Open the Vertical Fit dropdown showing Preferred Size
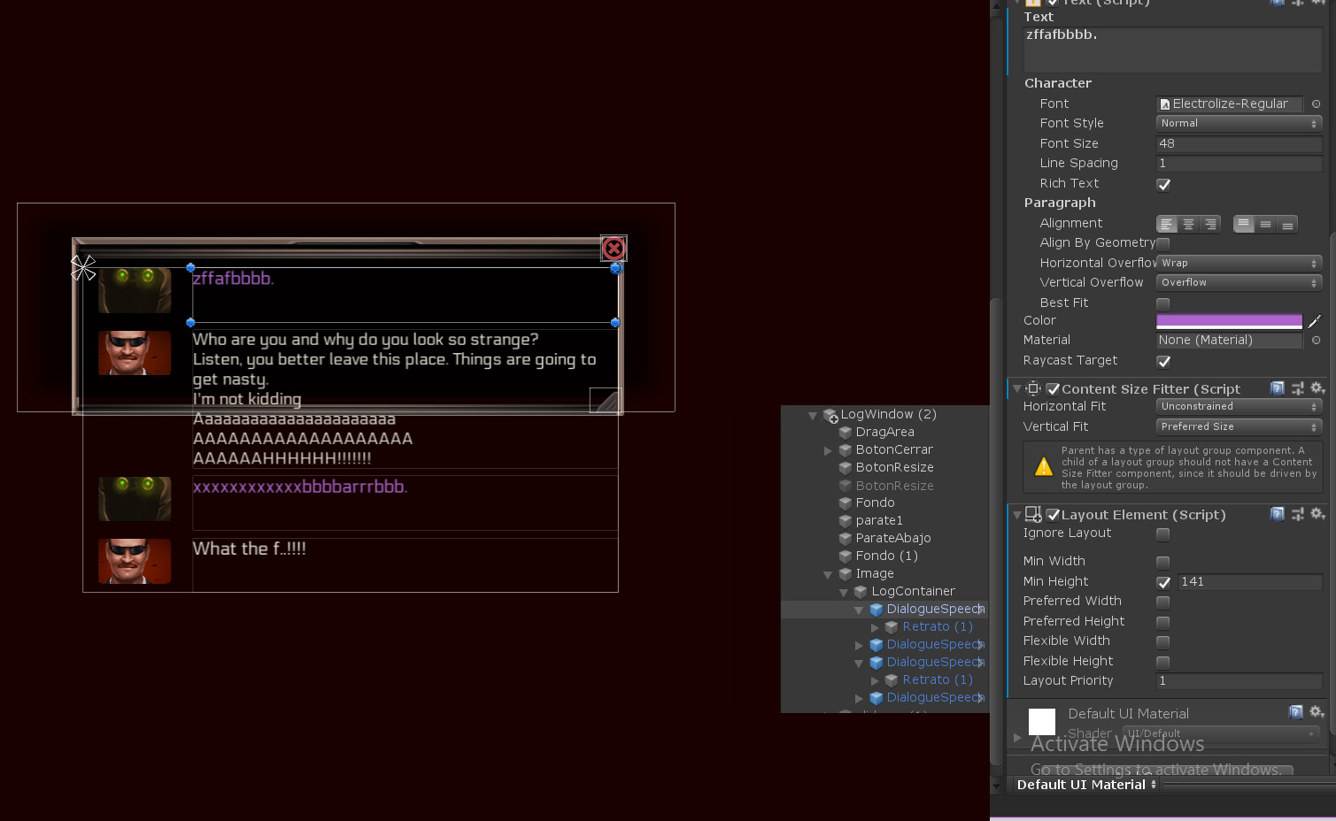 coord(1238,426)
